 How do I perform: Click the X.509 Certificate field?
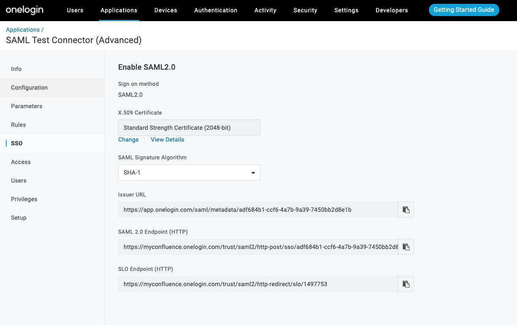(189, 128)
